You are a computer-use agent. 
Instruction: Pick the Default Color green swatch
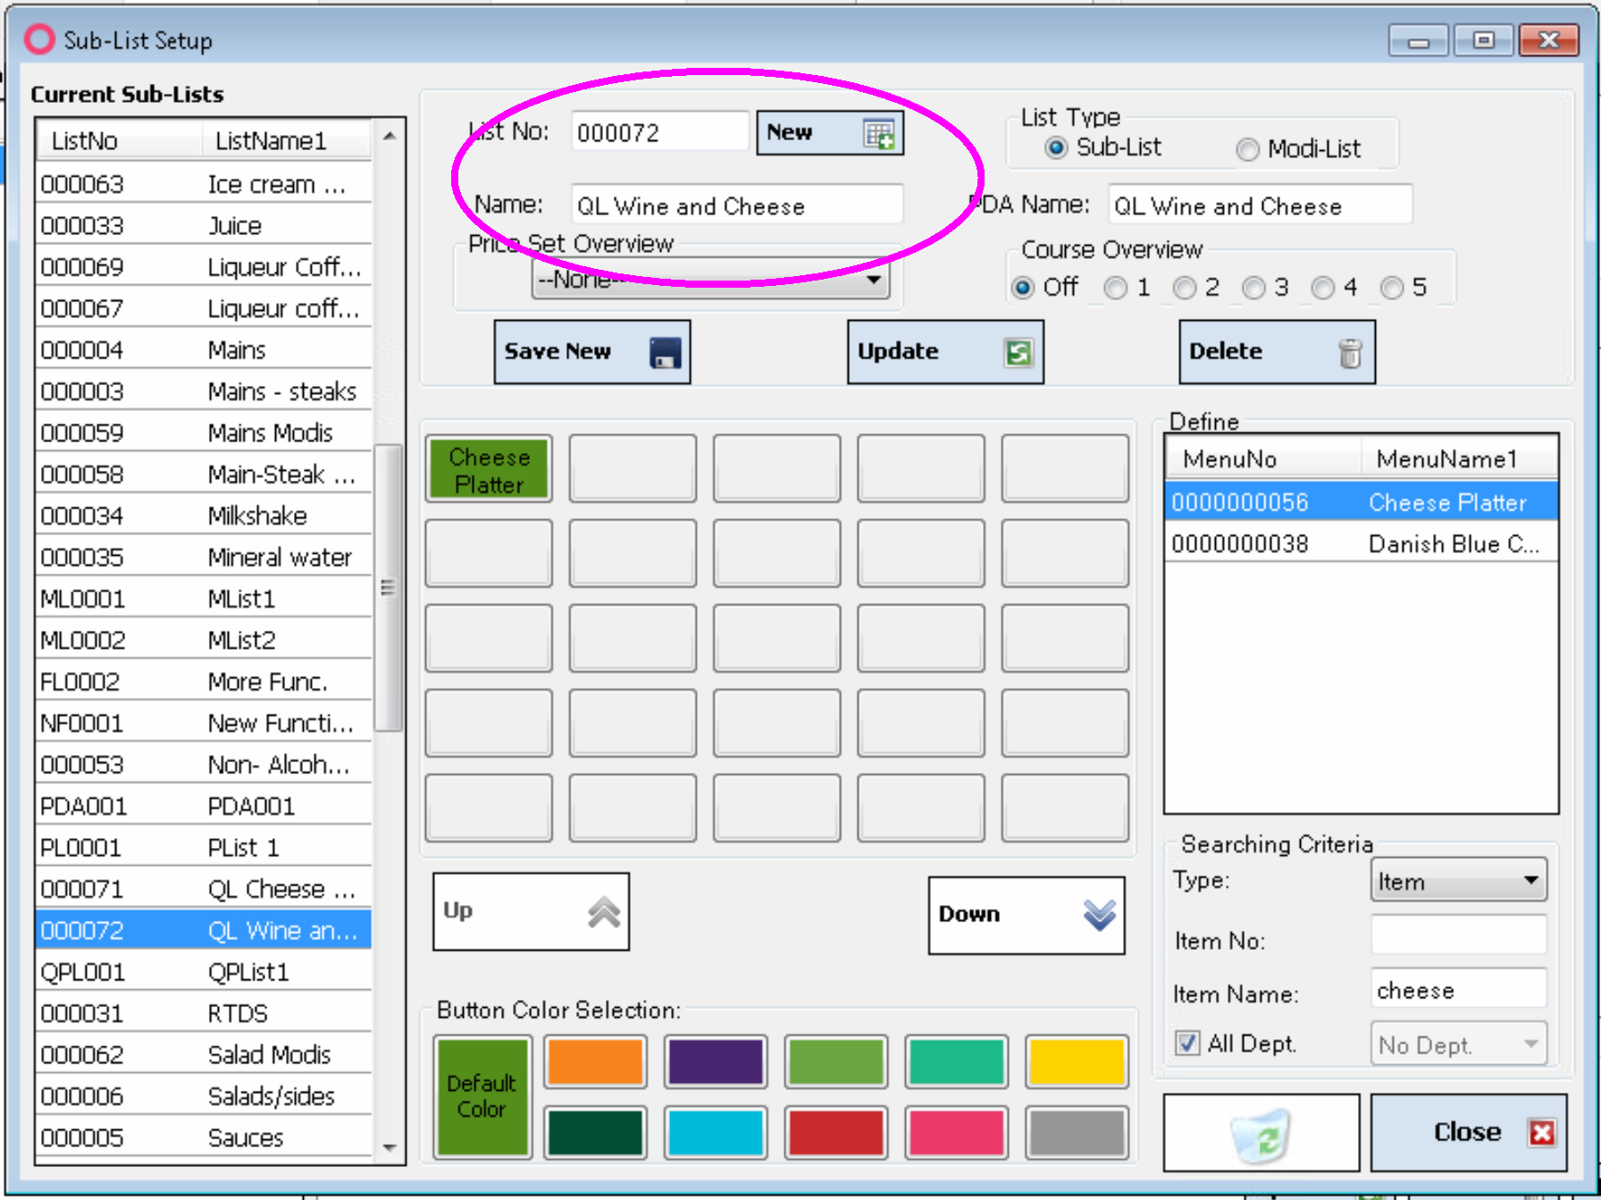482,1096
